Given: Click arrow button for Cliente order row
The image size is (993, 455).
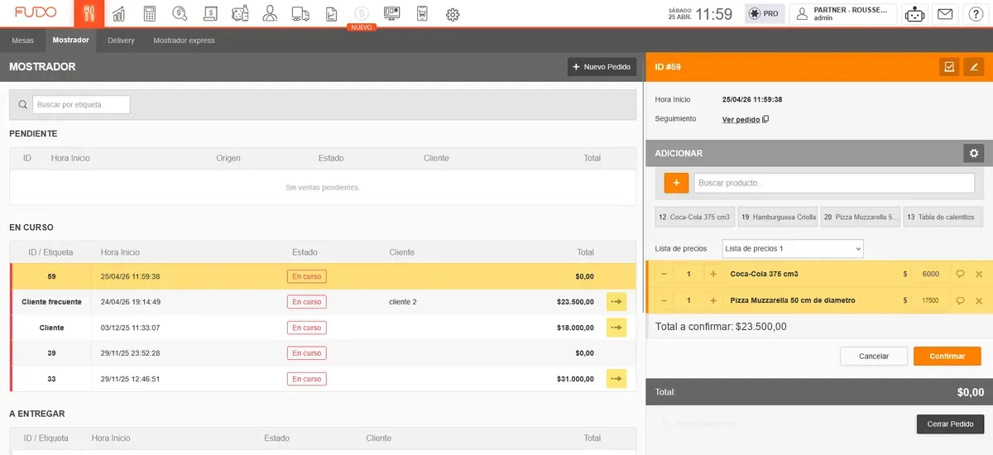Looking at the screenshot, I should (x=616, y=328).
